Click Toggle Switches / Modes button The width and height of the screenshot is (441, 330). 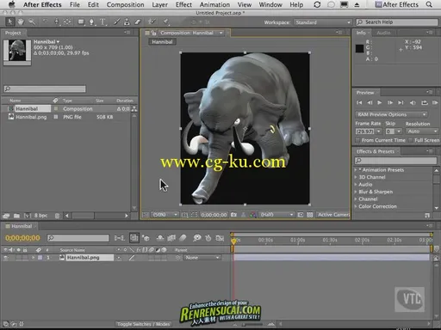point(144,324)
